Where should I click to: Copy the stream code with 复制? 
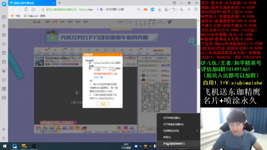[118, 68]
